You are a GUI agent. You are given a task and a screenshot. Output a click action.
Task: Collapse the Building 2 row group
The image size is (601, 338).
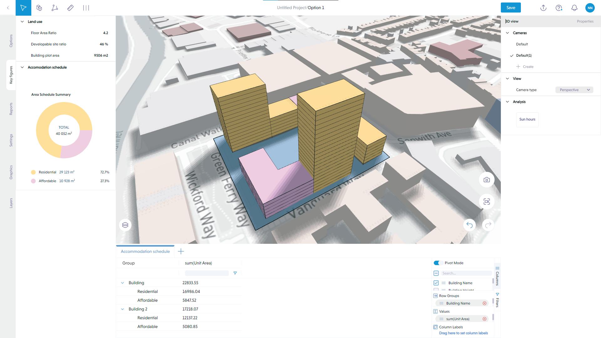click(122, 309)
